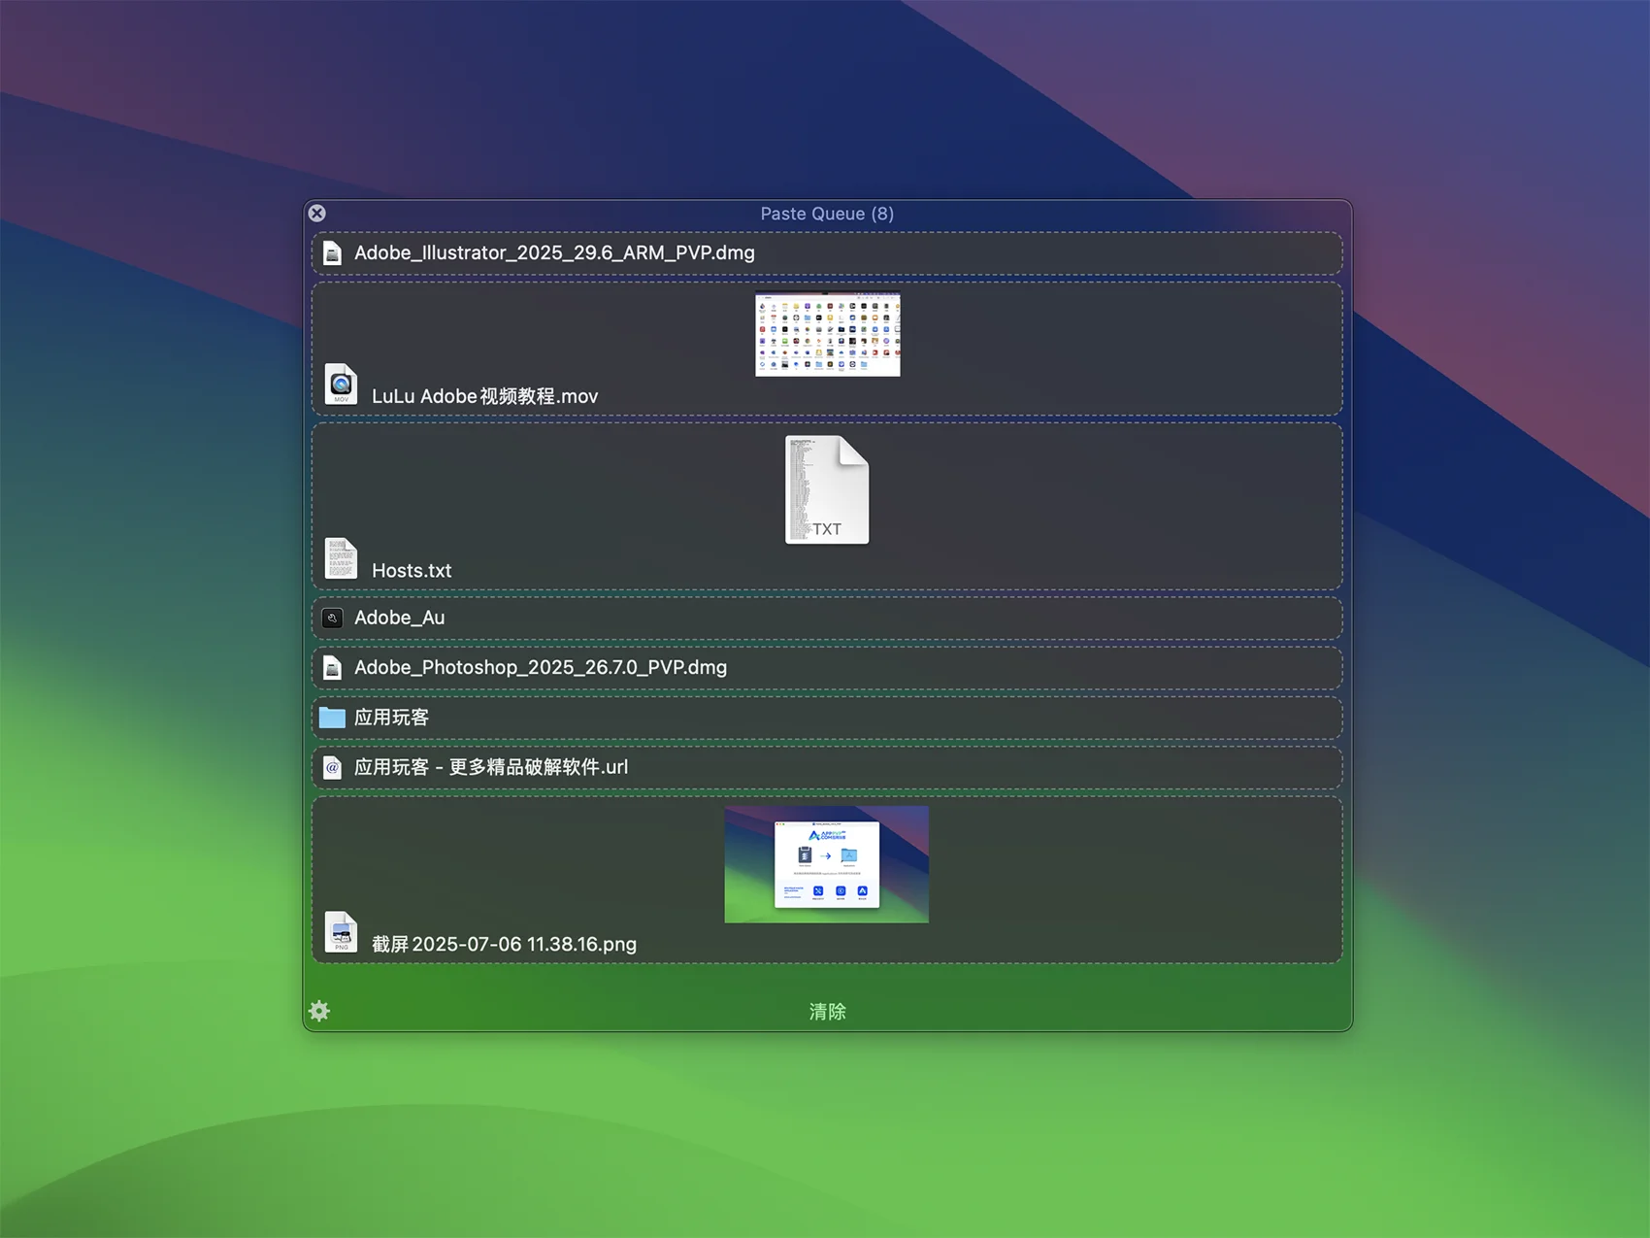Screen dimensions: 1650x1238
Task: Select the Hosts.txt filename
Action: tap(412, 570)
